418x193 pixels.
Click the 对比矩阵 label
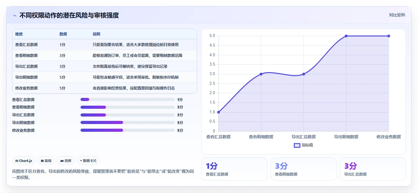[x=397, y=15]
